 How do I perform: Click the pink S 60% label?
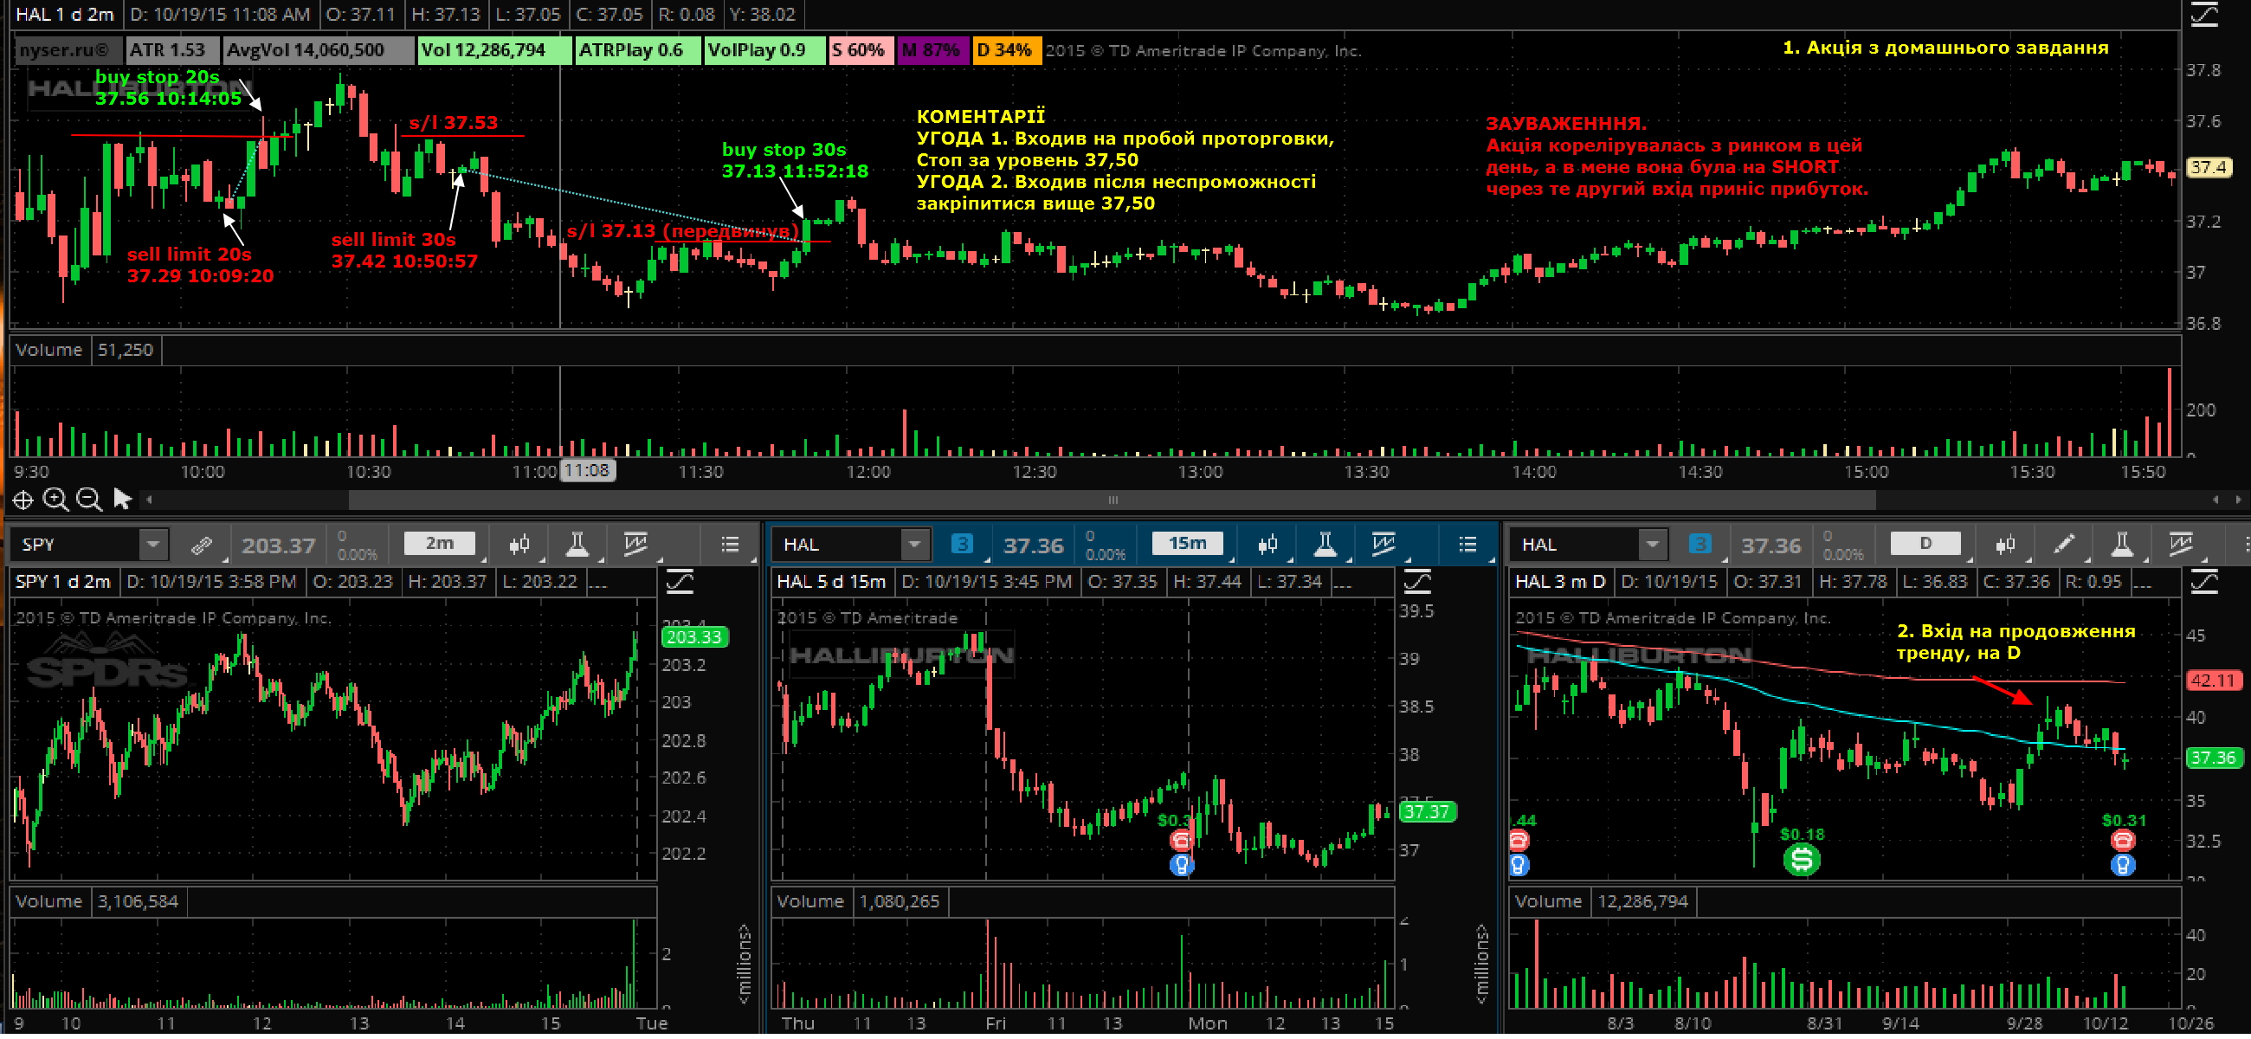(861, 51)
